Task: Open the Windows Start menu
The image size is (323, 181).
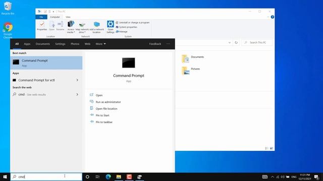Action: 5,176
